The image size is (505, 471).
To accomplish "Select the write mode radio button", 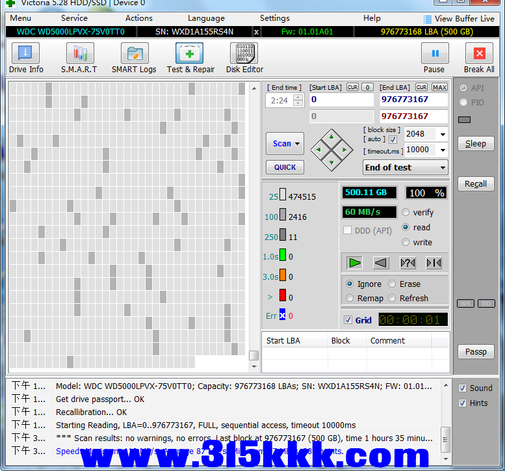I will pyautogui.click(x=406, y=242).
